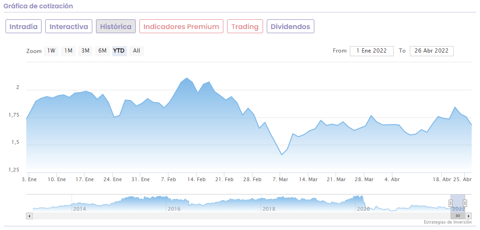
Task: Zoom chart to 3M range
Action: click(x=85, y=51)
